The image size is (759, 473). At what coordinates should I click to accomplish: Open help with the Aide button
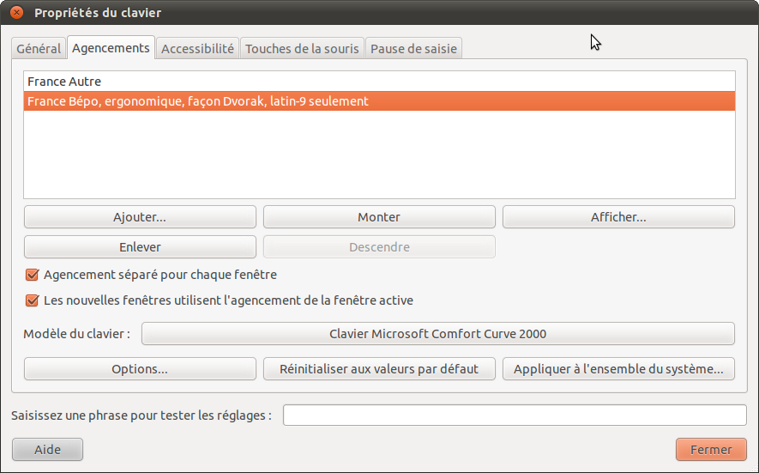pyautogui.click(x=47, y=449)
